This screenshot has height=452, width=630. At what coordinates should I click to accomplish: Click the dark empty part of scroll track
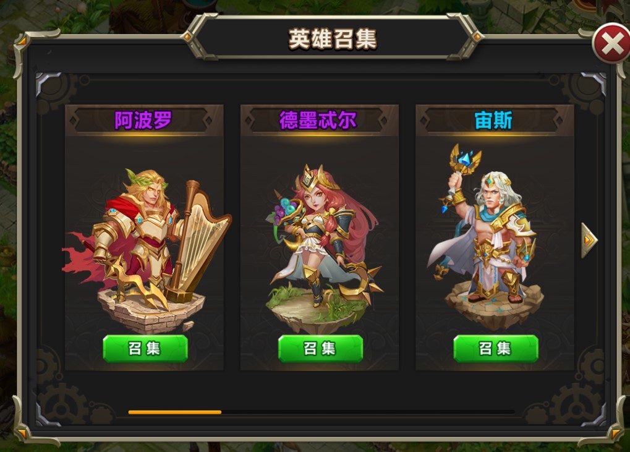(368, 412)
